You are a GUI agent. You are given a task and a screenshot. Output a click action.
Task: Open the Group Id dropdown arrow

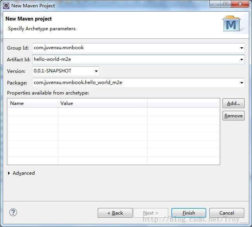tap(242, 48)
